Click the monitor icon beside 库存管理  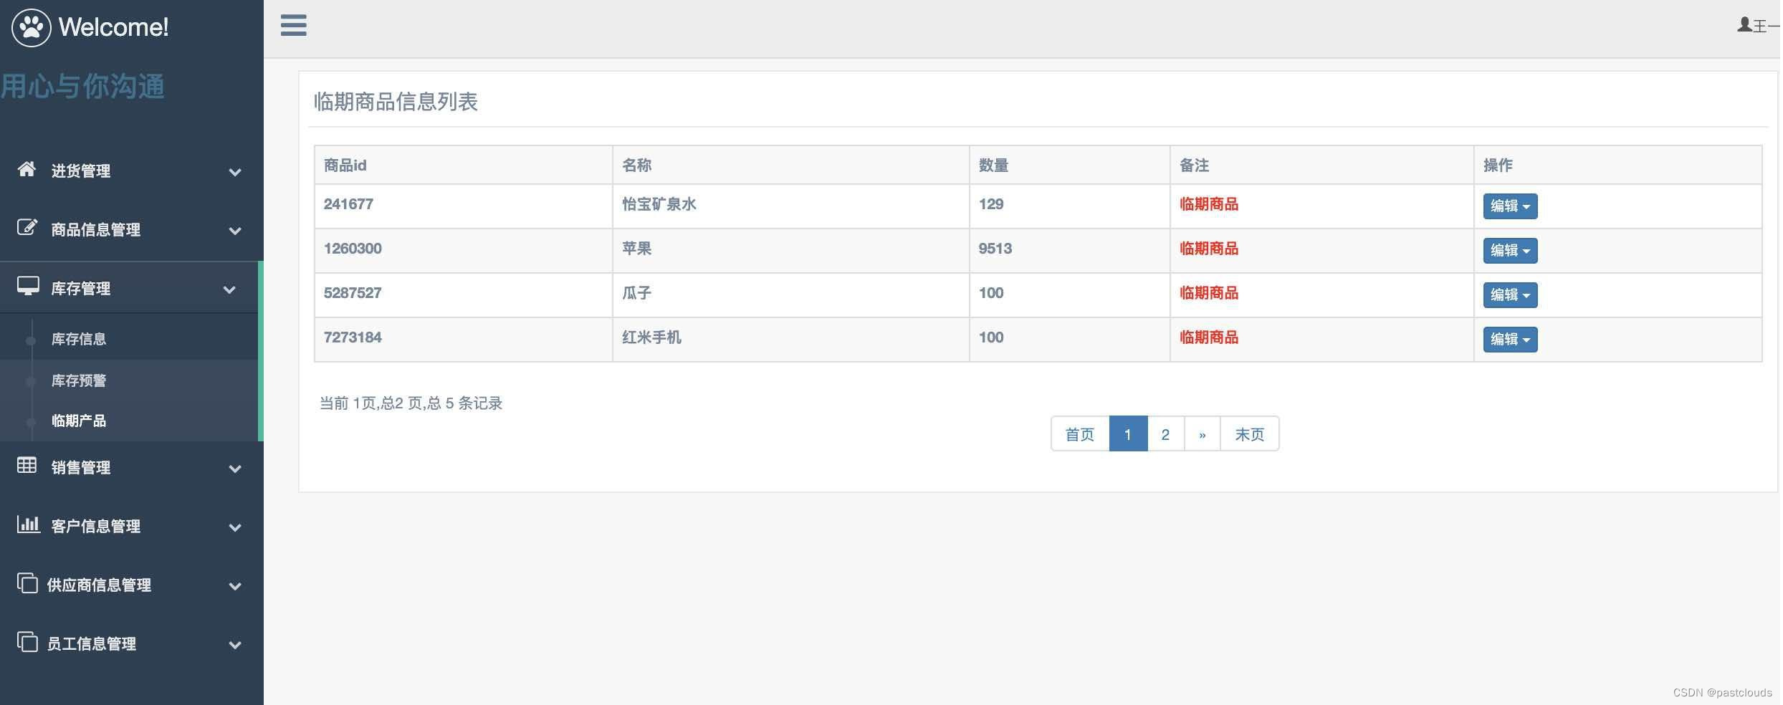click(x=28, y=287)
